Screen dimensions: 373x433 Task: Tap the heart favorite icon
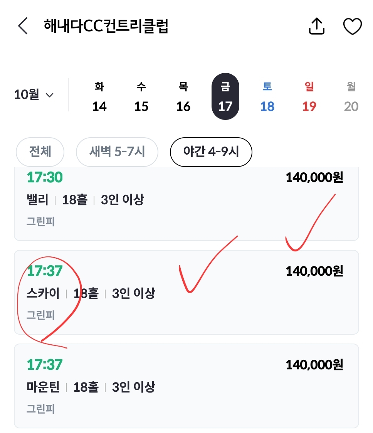pos(352,26)
